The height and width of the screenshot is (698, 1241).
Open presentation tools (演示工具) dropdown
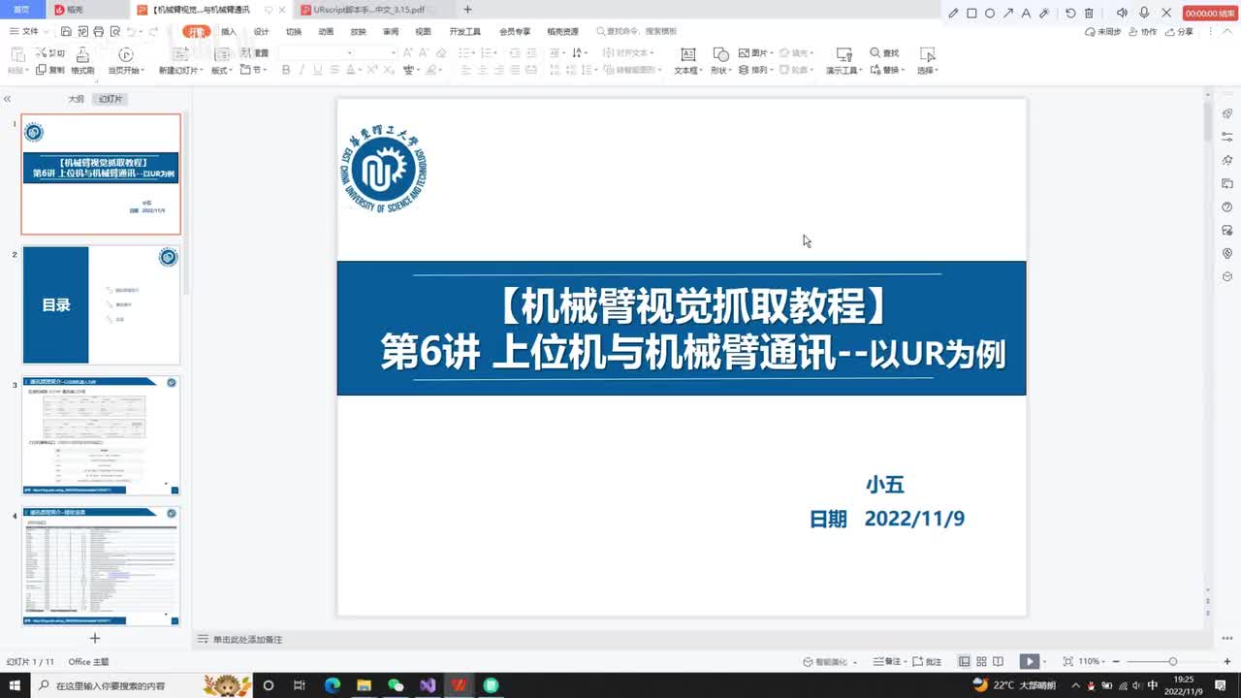click(x=843, y=61)
